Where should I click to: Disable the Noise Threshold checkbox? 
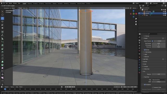[152, 41]
